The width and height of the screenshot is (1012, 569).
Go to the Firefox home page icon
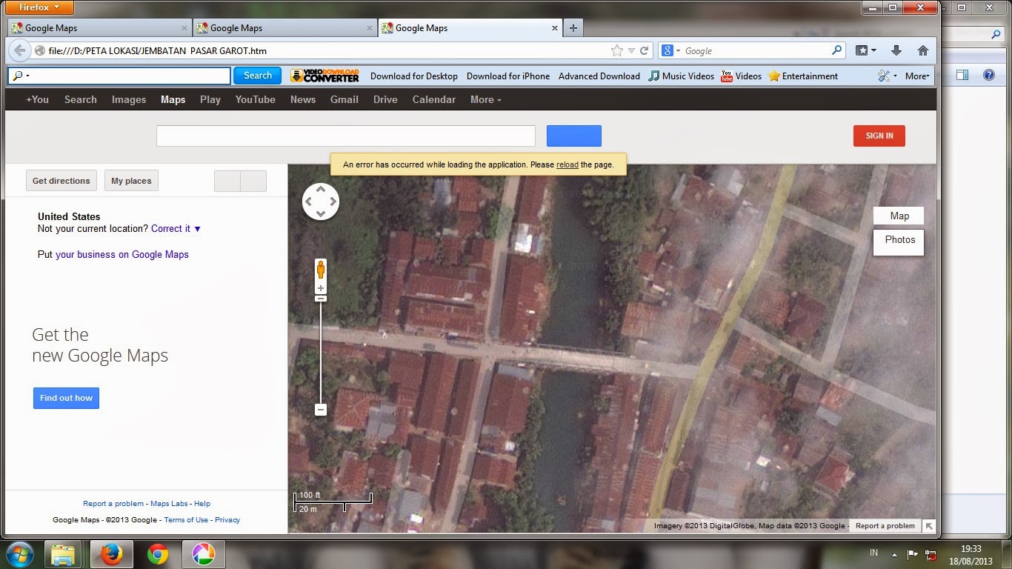(x=922, y=50)
